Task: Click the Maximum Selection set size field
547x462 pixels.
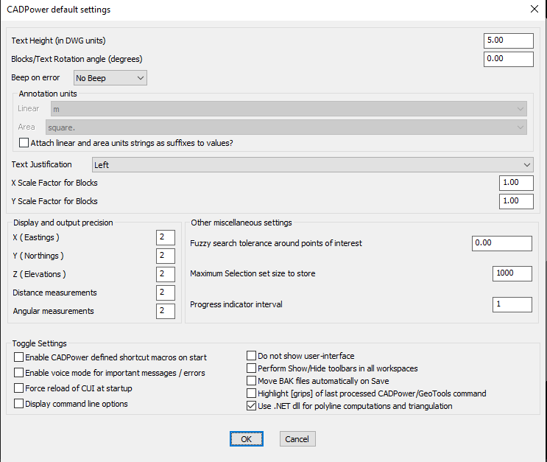Action: tap(512, 273)
